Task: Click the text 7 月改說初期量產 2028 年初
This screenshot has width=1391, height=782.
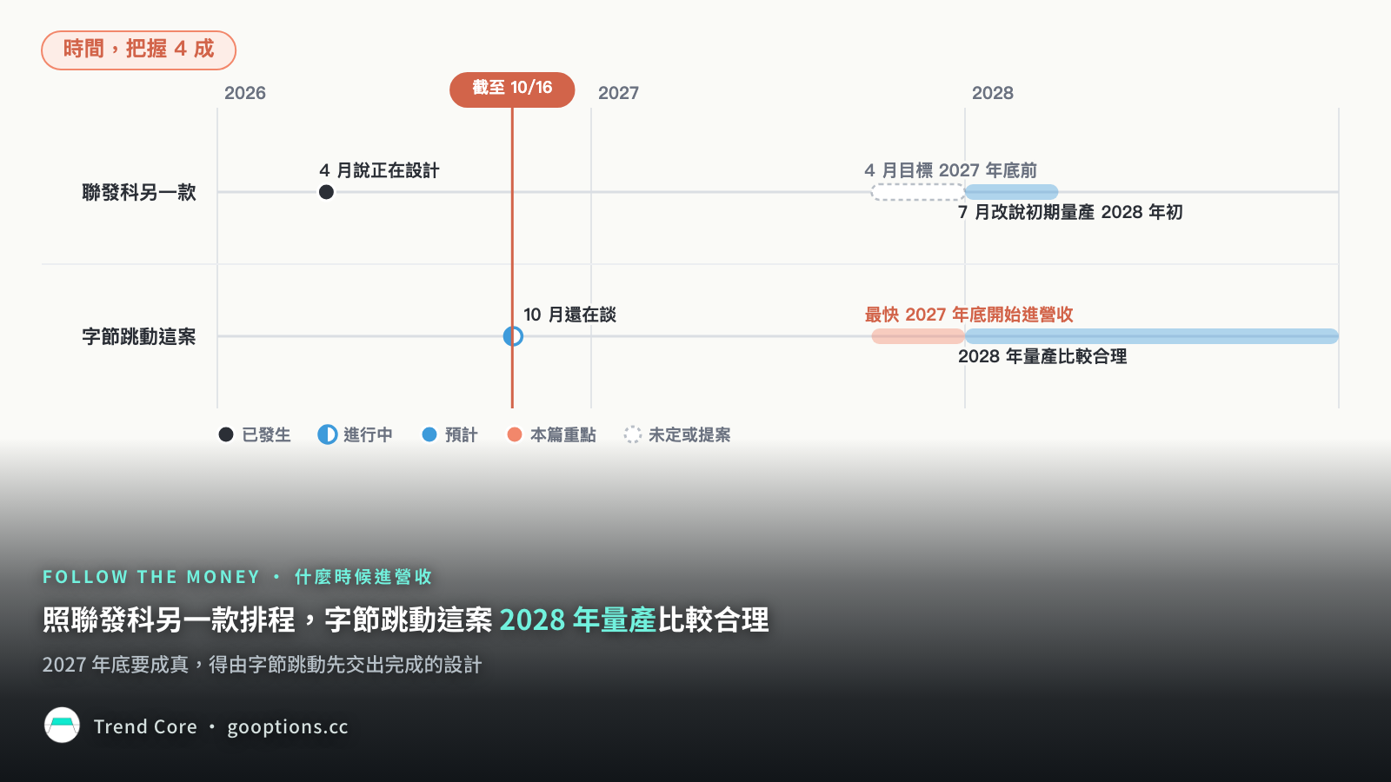Action: 1070,212
